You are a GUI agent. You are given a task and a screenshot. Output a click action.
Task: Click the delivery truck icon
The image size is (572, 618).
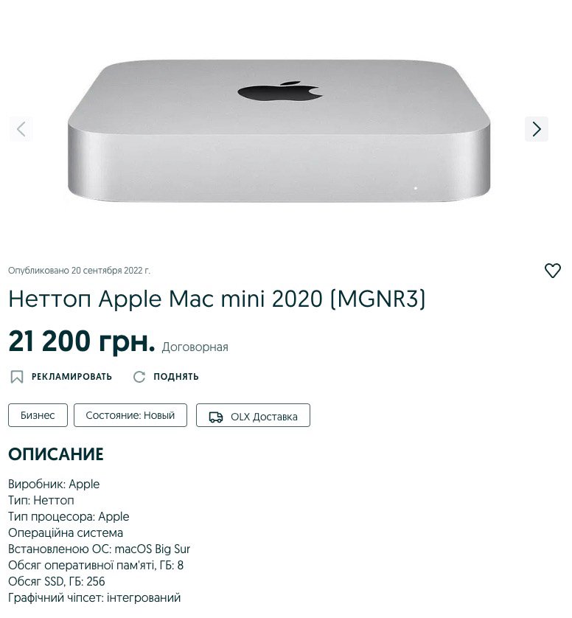(x=215, y=417)
